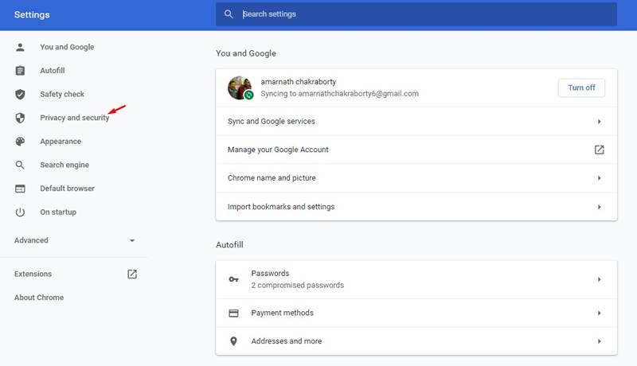The image size is (637, 366).
Task: Click the Default browser window icon
Action: coord(20,189)
